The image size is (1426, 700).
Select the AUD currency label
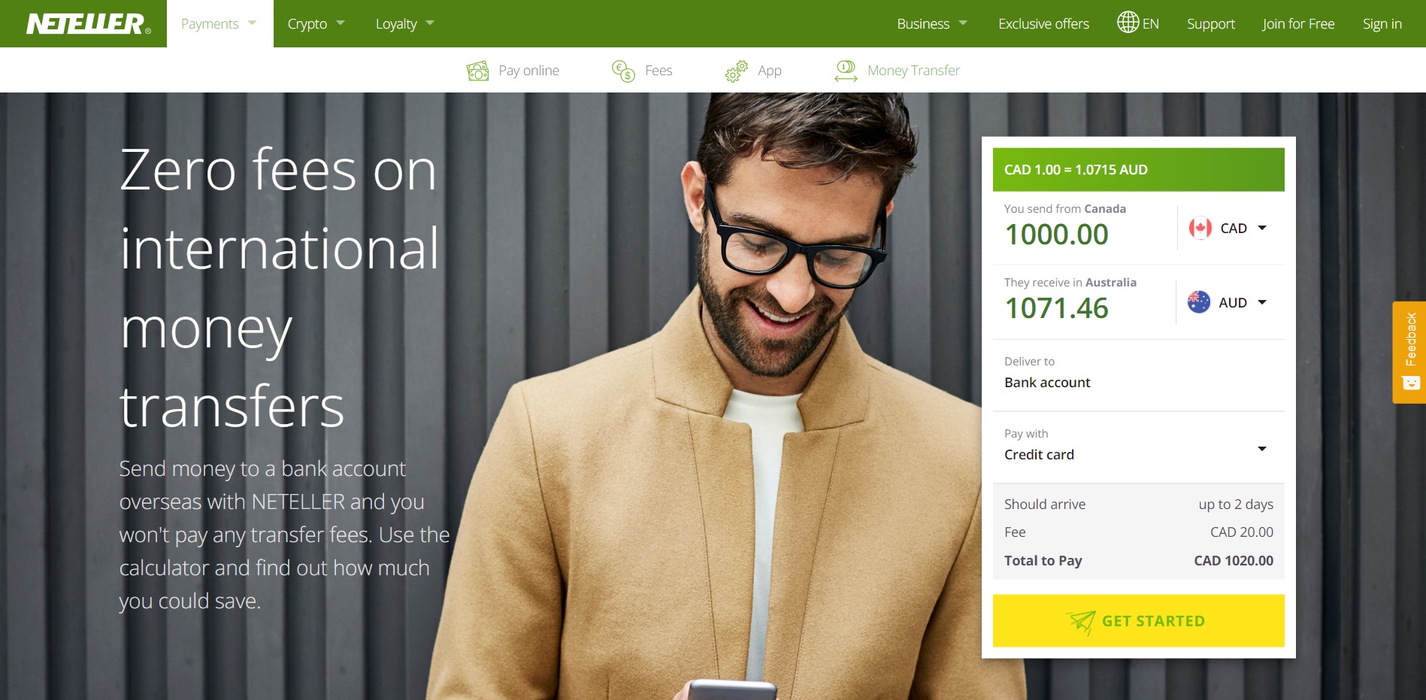click(1233, 302)
